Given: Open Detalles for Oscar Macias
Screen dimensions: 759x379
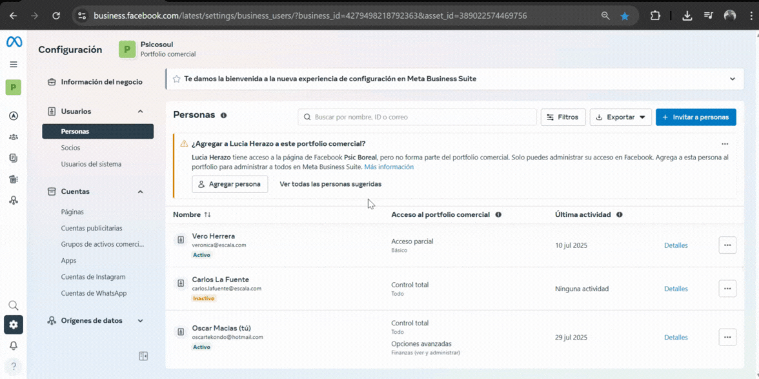Looking at the screenshot, I should coord(676,338).
